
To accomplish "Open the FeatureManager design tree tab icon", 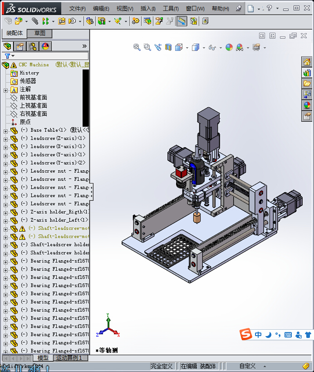I will coord(7,46).
